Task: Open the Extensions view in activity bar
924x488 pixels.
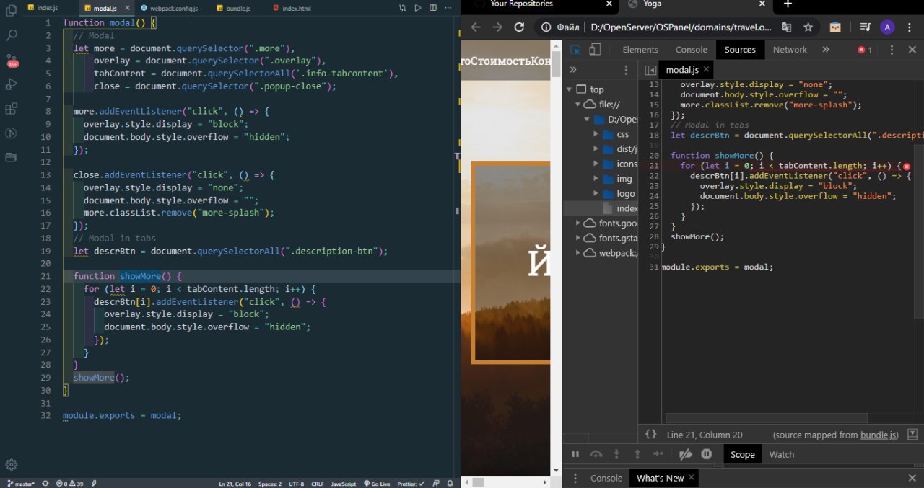Action: [12, 109]
